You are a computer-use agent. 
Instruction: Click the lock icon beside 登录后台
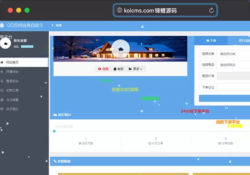pos(2,81)
